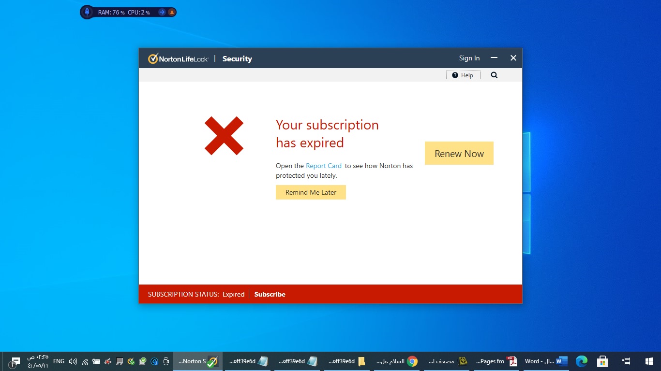Open the Report Card link
Screen dimensions: 661x371
coord(324,166)
